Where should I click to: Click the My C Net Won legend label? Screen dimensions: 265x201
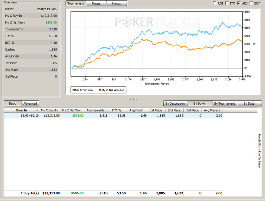pyautogui.click(x=84, y=90)
